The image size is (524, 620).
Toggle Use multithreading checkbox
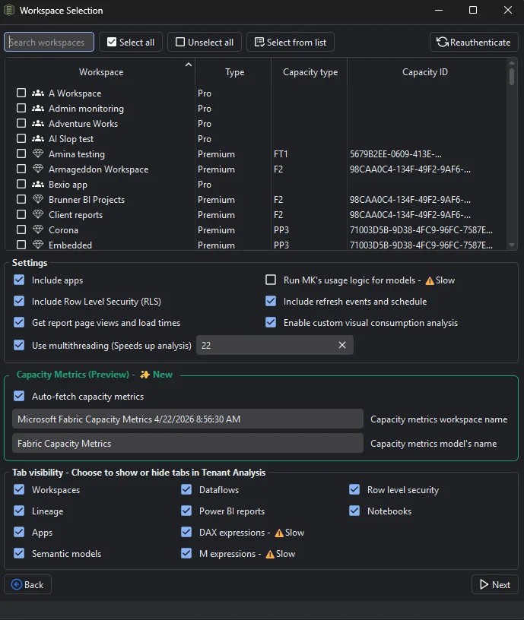click(x=19, y=345)
